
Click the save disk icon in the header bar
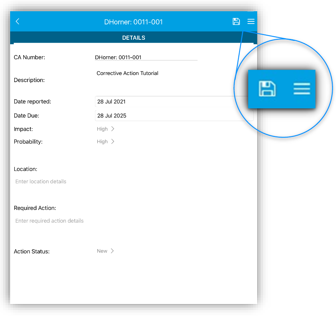236,21
